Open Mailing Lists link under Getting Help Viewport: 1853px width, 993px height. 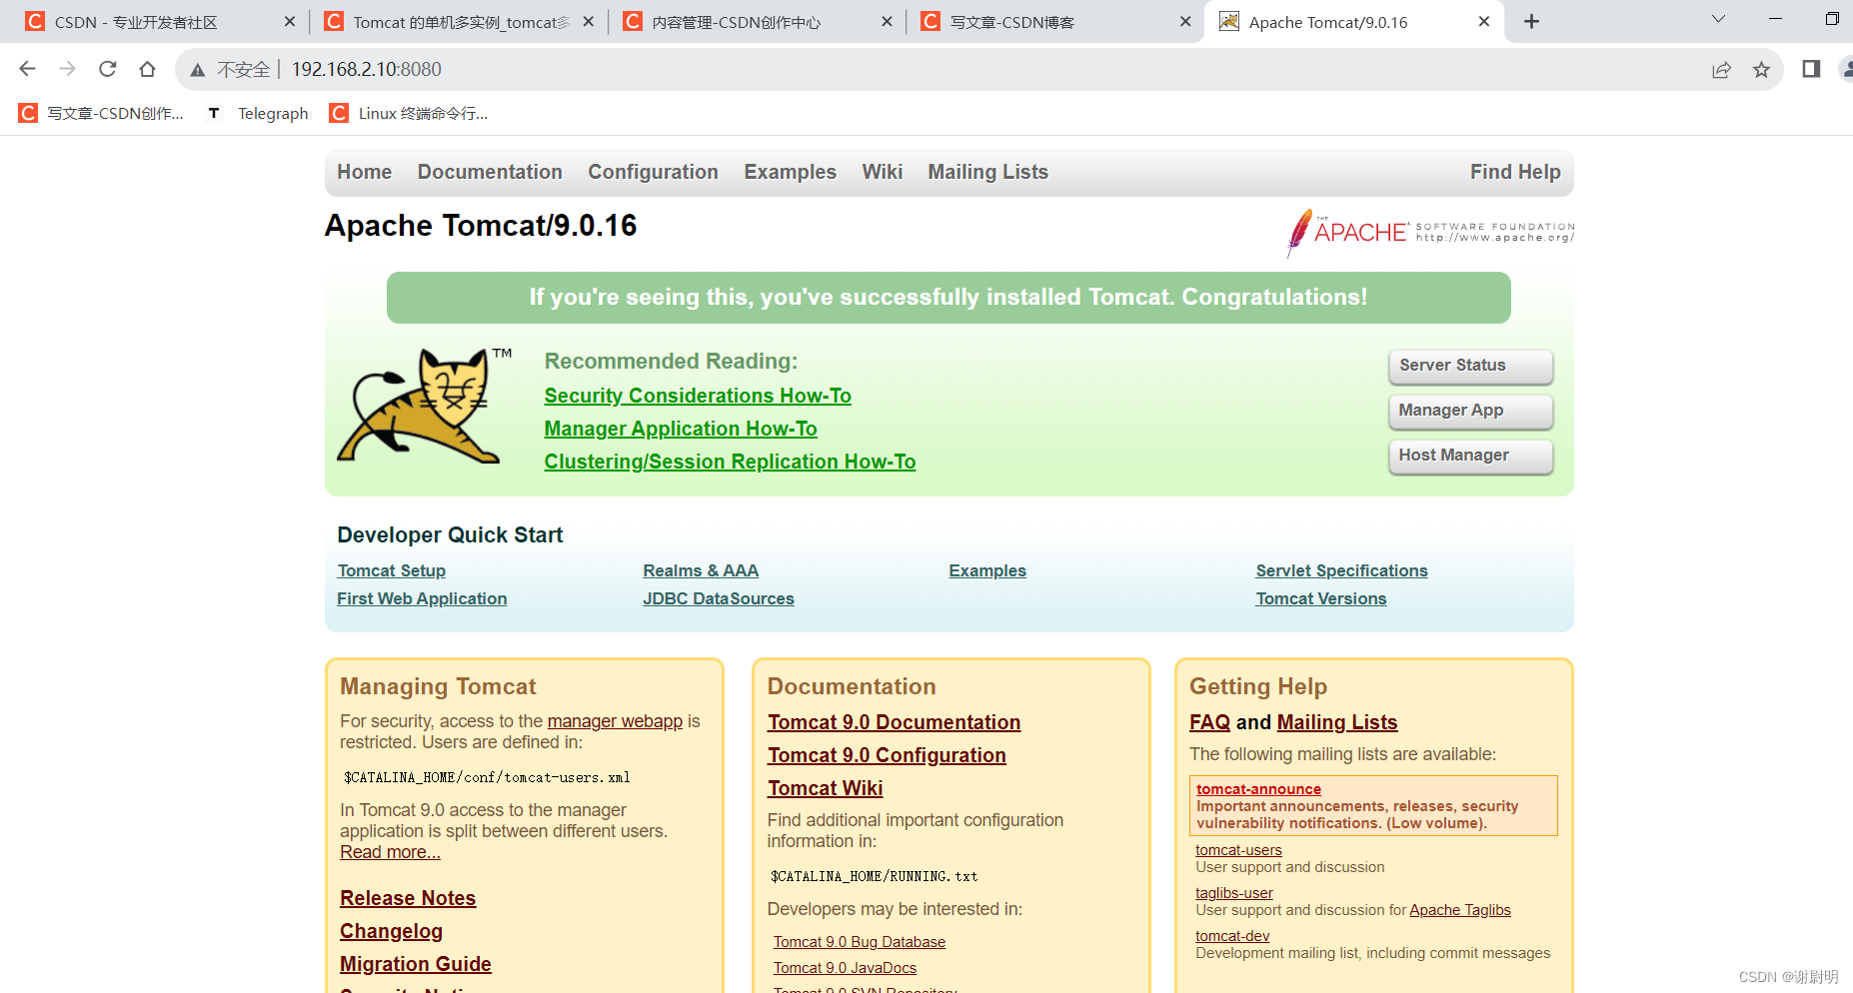click(x=1337, y=722)
